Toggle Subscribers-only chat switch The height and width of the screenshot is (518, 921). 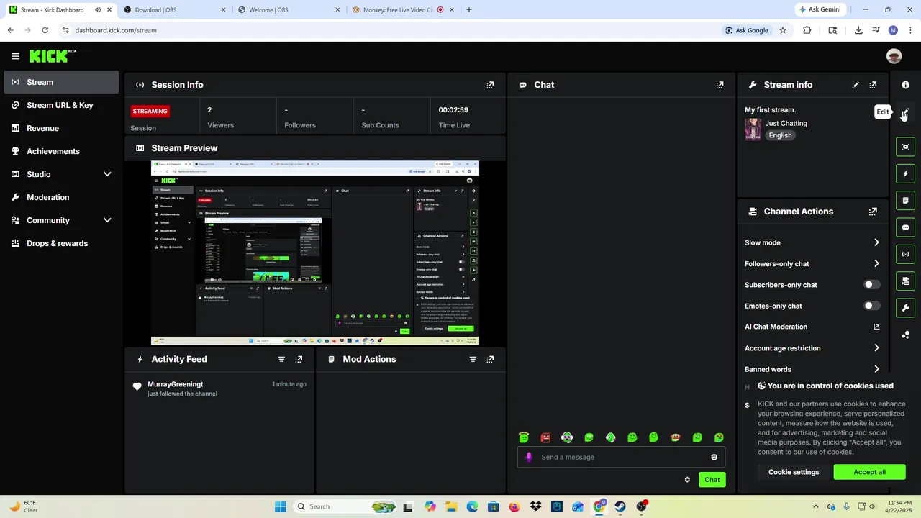coord(871,285)
